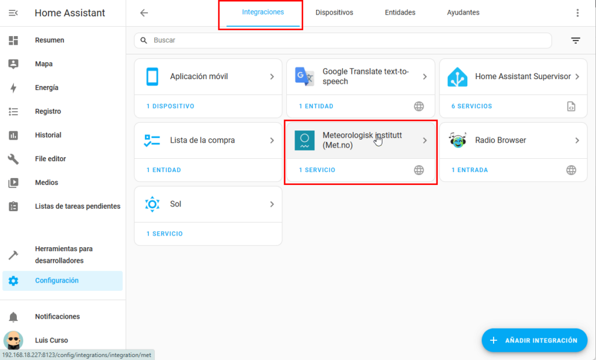The height and width of the screenshot is (360, 596).
Task: Expand the Lista de la compra chevron
Action: [x=272, y=140]
